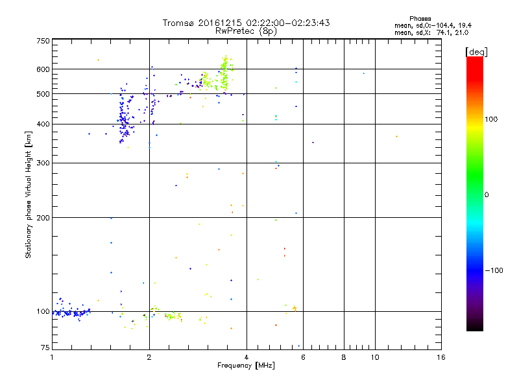Click the x-axis '2' tick label
Image resolution: width=519 pixels, height=389 pixels.
coord(149,357)
